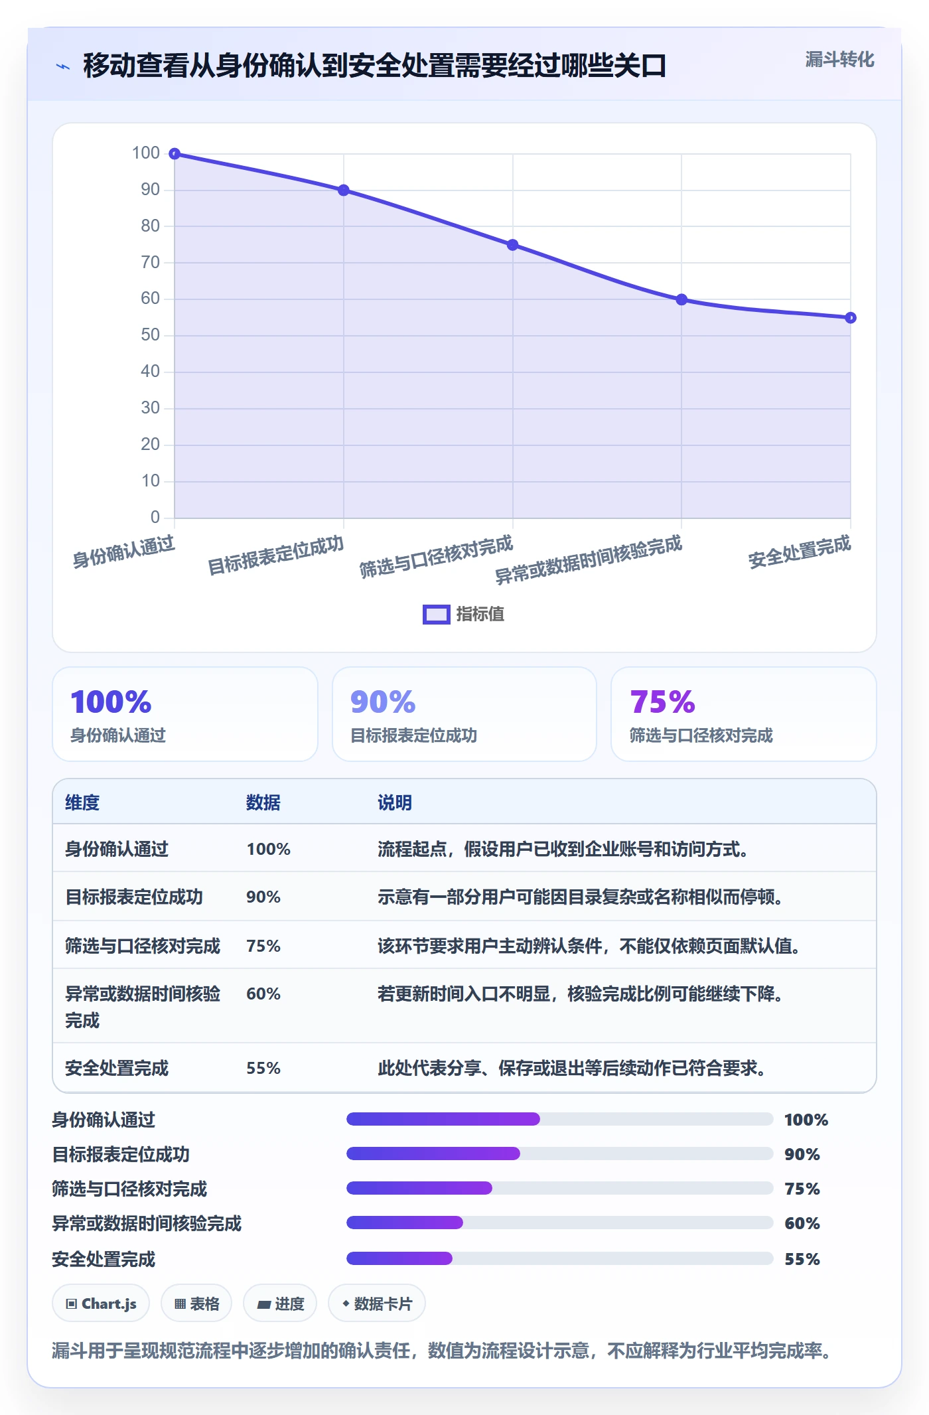The height and width of the screenshot is (1415, 929).
Task: Click the 60% cell in the table
Action: coord(263,994)
